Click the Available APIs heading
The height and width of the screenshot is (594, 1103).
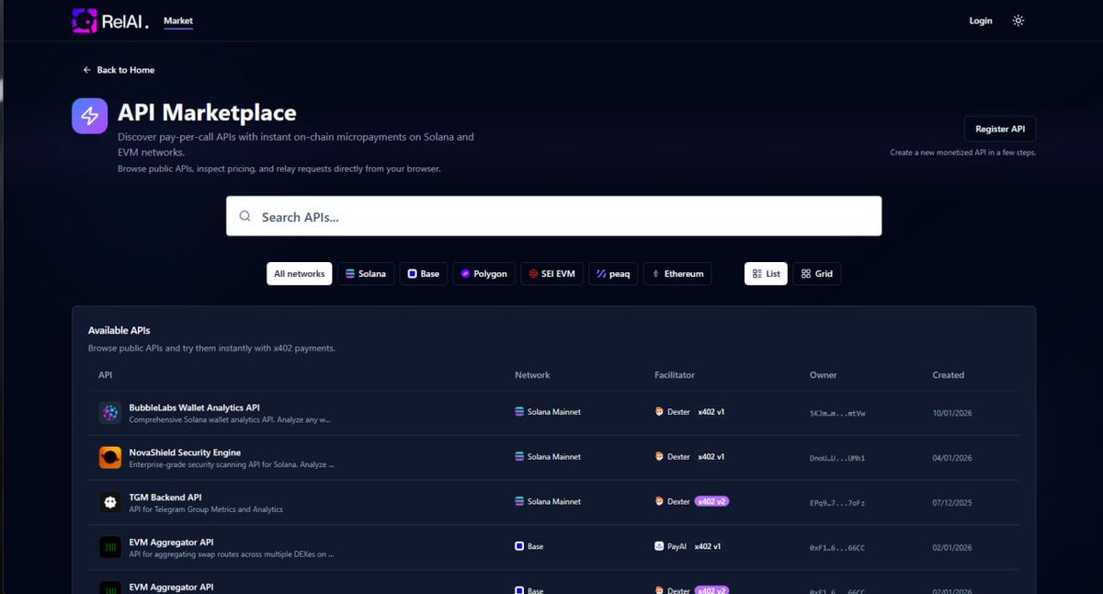coord(119,330)
